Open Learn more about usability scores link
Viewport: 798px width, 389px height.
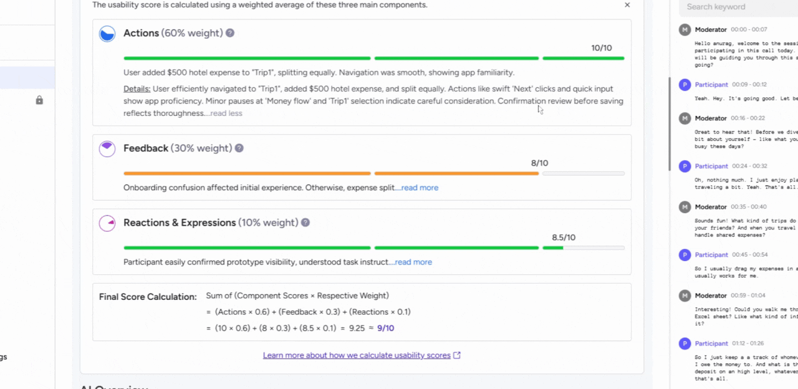tap(357, 355)
